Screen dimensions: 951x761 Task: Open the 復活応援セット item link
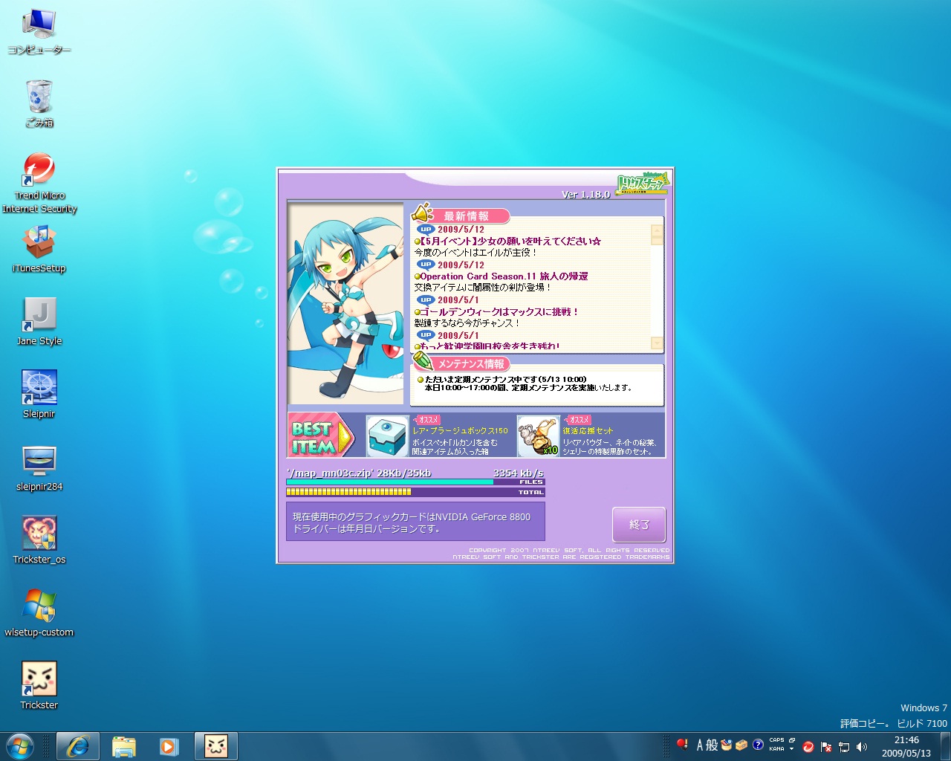588,431
